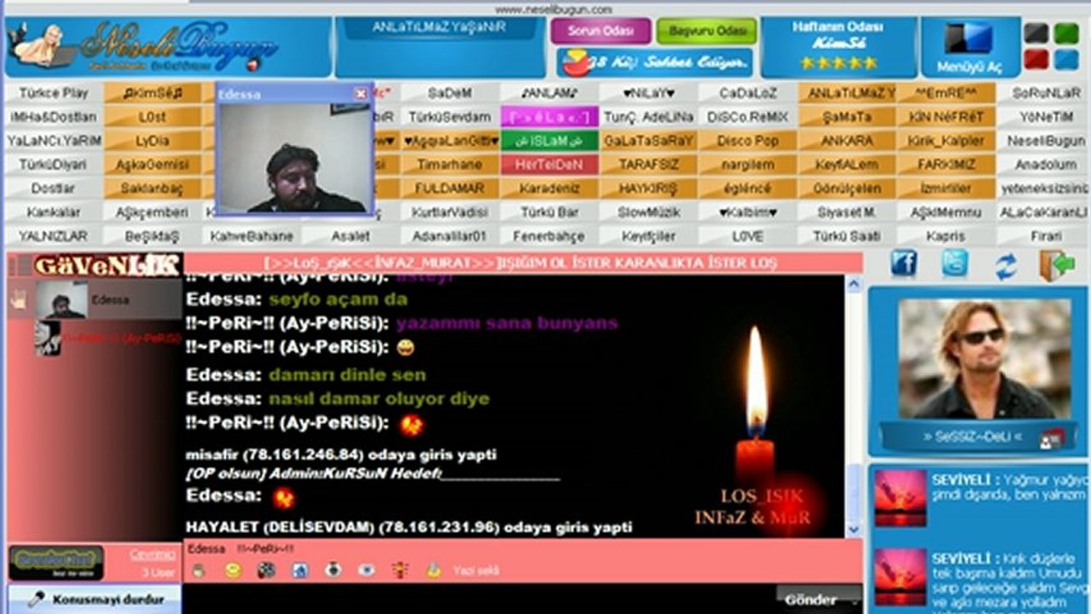Click the eye icon in chat toolbar
This screenshot has width=1091, height=614.
pyautogui.click(x=367, y=571)
